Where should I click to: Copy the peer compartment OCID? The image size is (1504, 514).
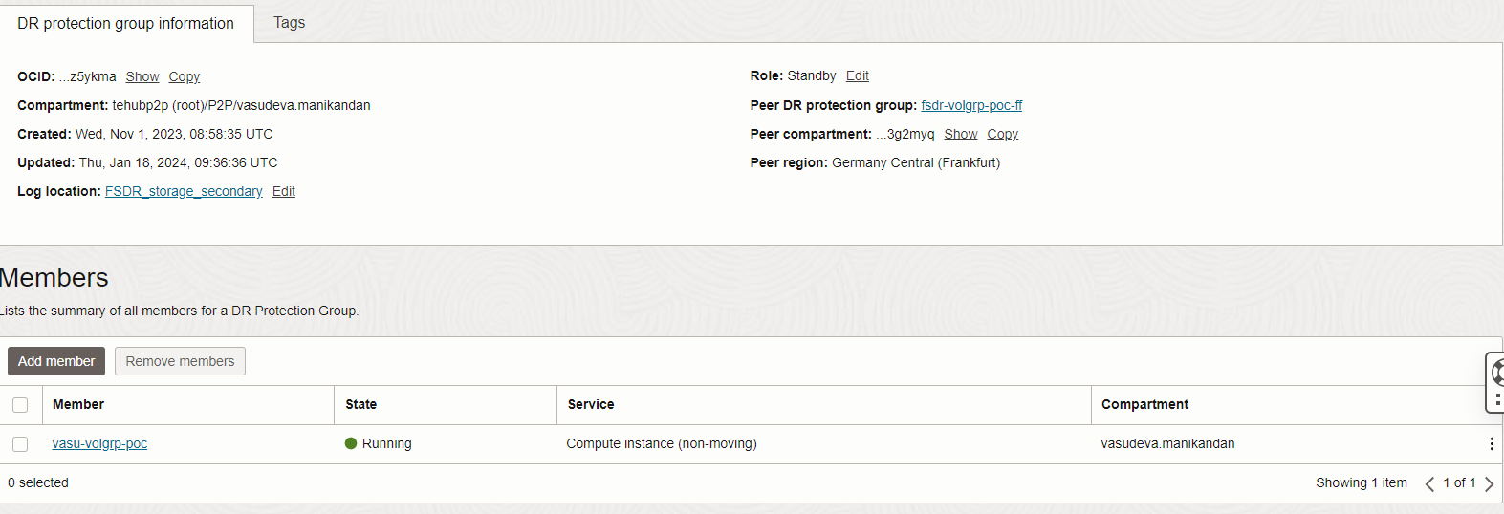click(x=1003, y=134)
